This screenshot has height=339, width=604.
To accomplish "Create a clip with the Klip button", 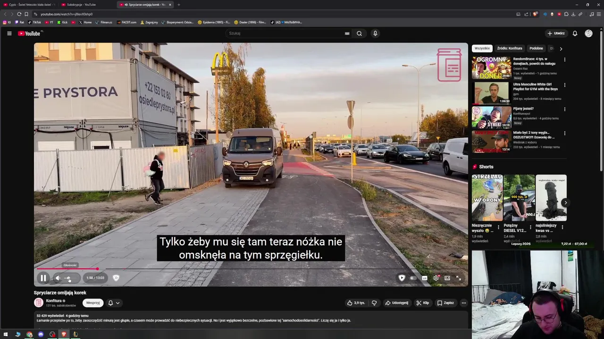I will click(x=422, y=303).
